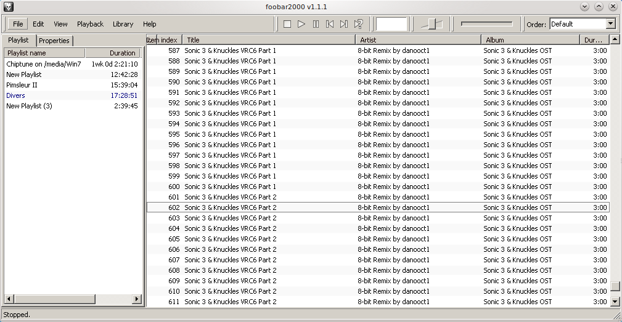Screen dimensions: 622x322
Task: Click the Pause button icon
Action: click(316, 24)
